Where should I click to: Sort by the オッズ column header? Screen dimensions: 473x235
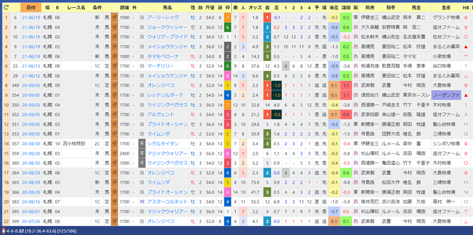[255, 7]
